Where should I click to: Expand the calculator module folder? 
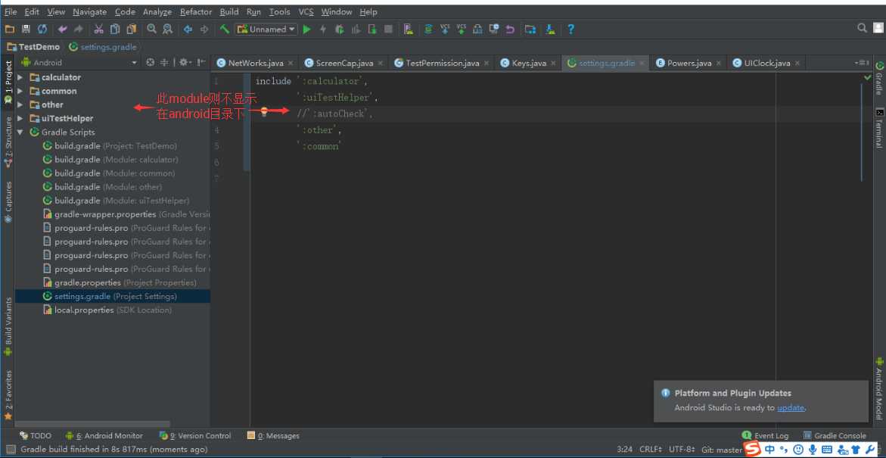tap(20, 77)
